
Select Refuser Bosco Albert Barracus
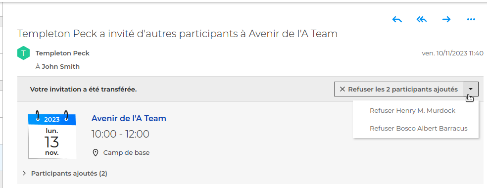(x=418, y=129)
